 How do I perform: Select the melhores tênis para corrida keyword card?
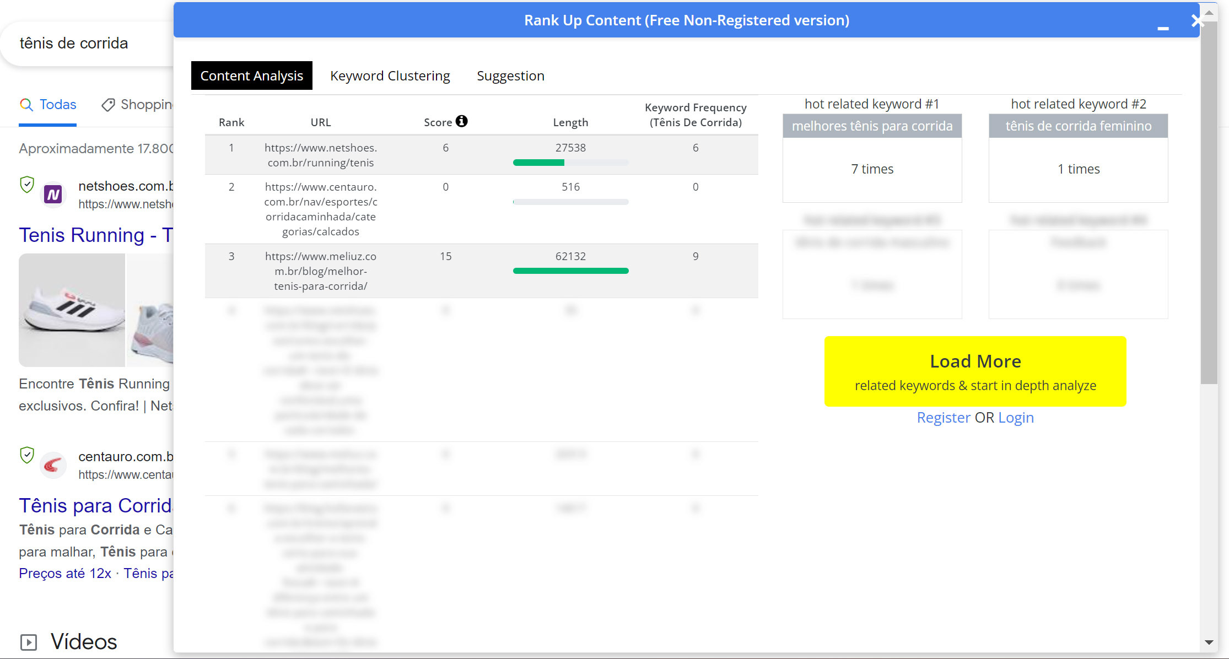click(x=872, y=126)
